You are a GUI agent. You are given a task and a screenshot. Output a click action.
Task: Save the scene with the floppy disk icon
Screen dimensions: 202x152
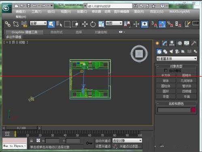point(29,6)
